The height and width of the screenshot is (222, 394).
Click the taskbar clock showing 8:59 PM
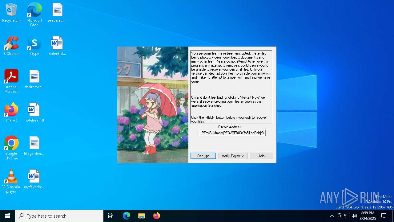pyautogui.click(x=368, y=216)
